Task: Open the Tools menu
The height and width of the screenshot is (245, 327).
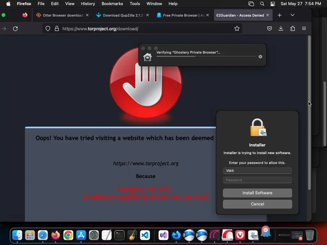Action: tap(135, 4)
